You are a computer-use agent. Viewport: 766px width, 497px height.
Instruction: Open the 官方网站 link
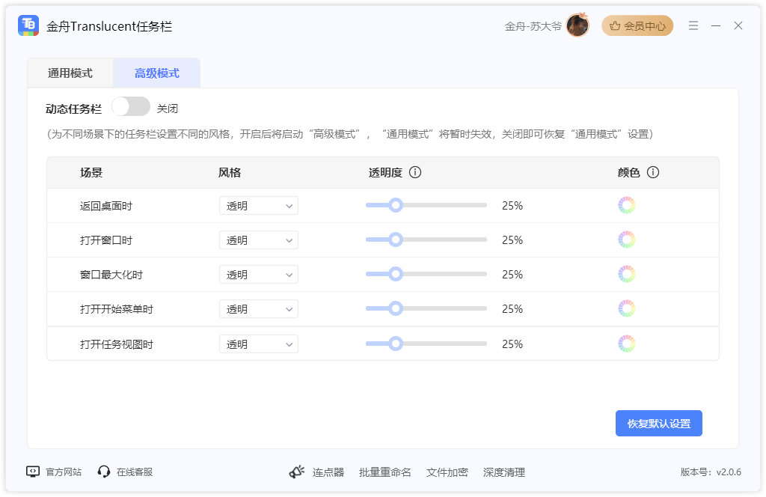pos(64,472)
